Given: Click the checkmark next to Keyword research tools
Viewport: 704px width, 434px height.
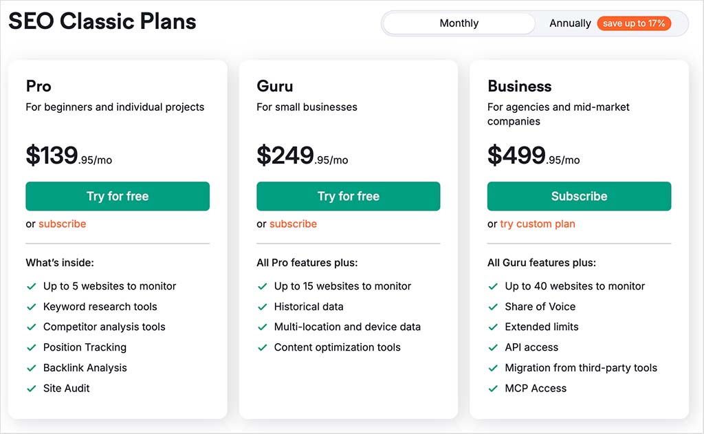Looking at the screenshot, I should (32, 307).
